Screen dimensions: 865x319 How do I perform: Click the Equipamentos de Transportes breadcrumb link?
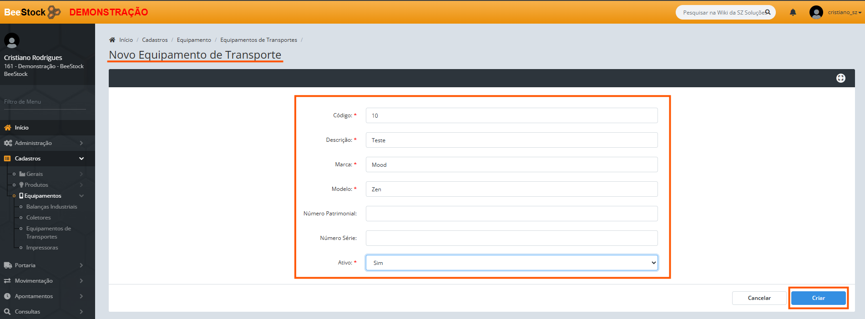(258, 40)
